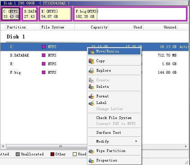The width and height of the screenshot is (190, 165).
Task: Click the Disk 1 group heading
Action: click(x=16, y=37)
